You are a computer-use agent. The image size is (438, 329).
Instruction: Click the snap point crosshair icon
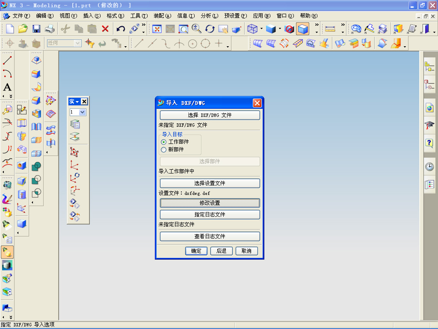pos(10,43)
